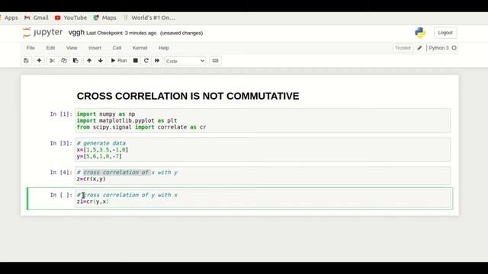This screenshot has width=488, height=274.
Task: Select the empty In [ ] cell prompt
Action: 61,195
